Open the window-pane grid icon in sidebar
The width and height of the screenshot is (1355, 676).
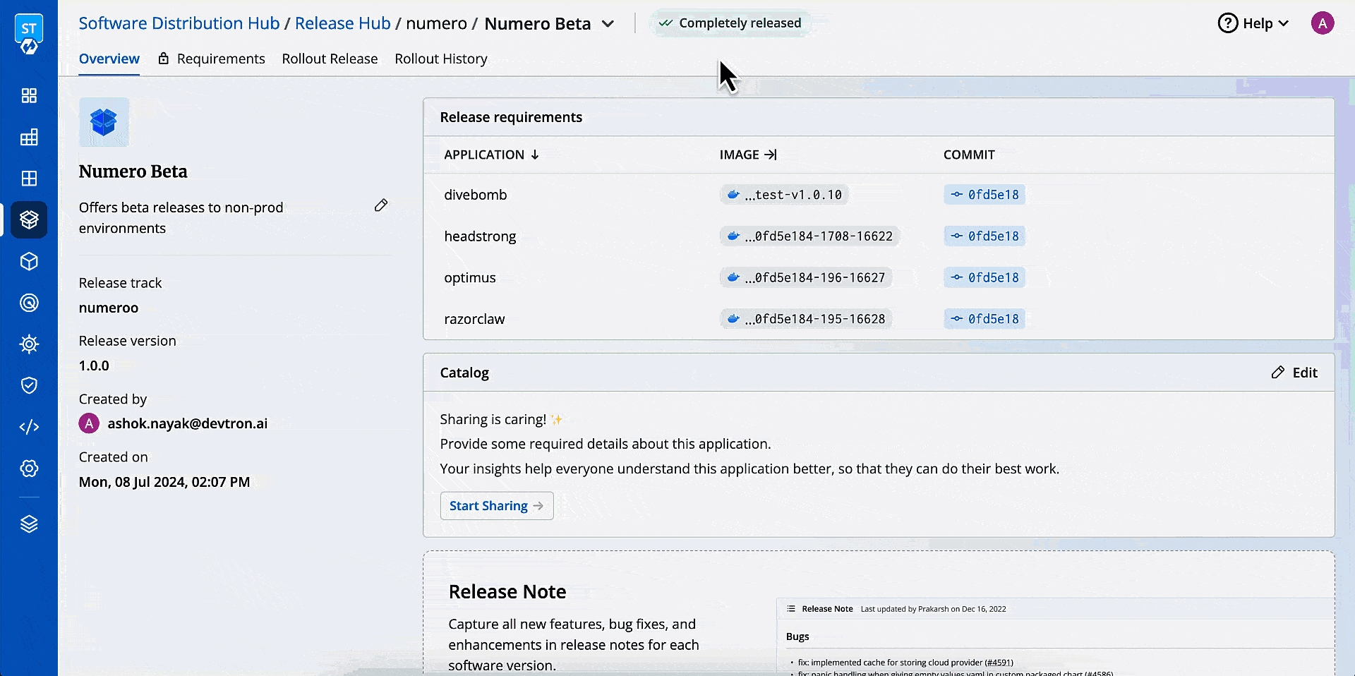tap(29, 179)
